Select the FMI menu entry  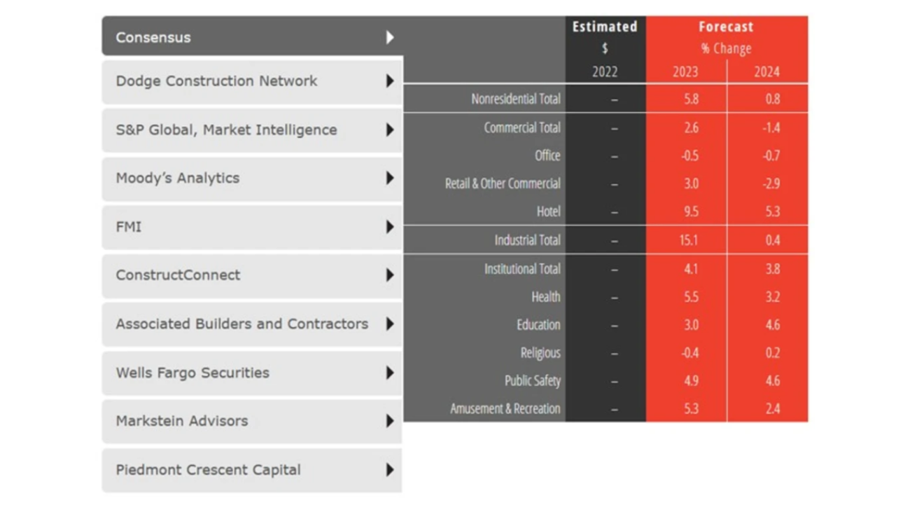point(126,227)
